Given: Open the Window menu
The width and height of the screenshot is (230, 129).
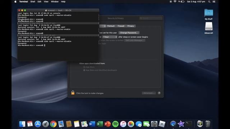Looking at the screenshot, I should tap(55, 1).
